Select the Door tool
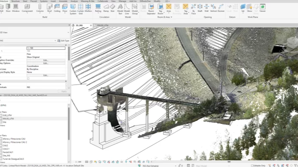Image resolution: width=298 pixels, height=167 pixels. pyautogui.click(x=8, y=8)
